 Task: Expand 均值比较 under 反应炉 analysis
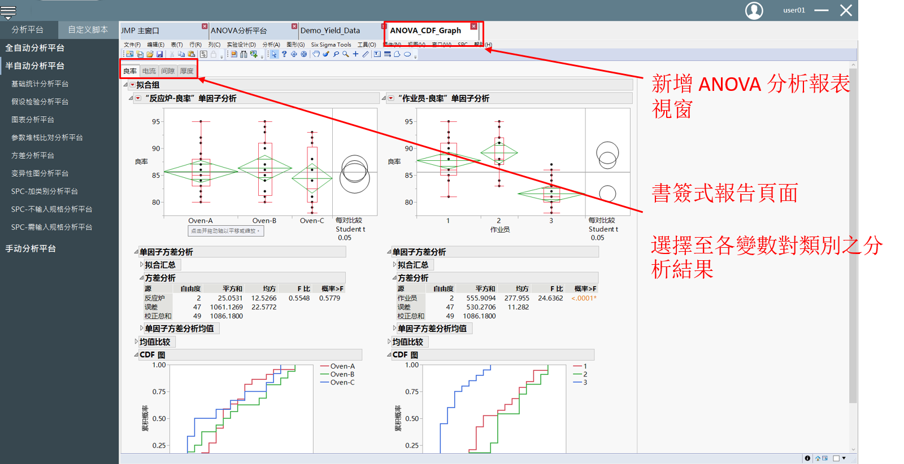(x=136, y=342)
